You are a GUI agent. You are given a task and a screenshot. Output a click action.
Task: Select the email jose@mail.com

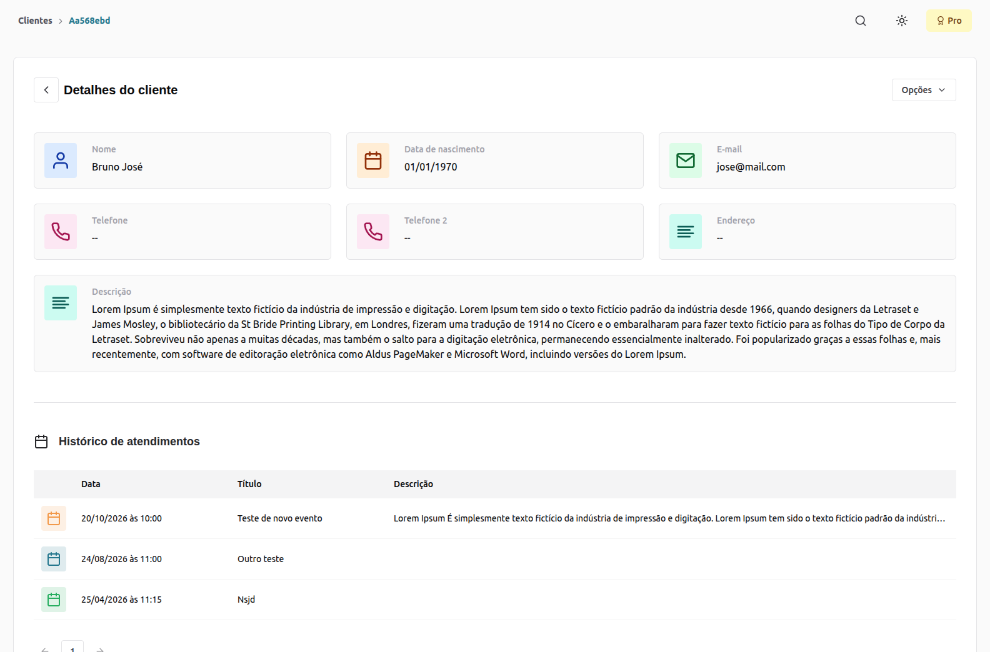tap(751, 167)
